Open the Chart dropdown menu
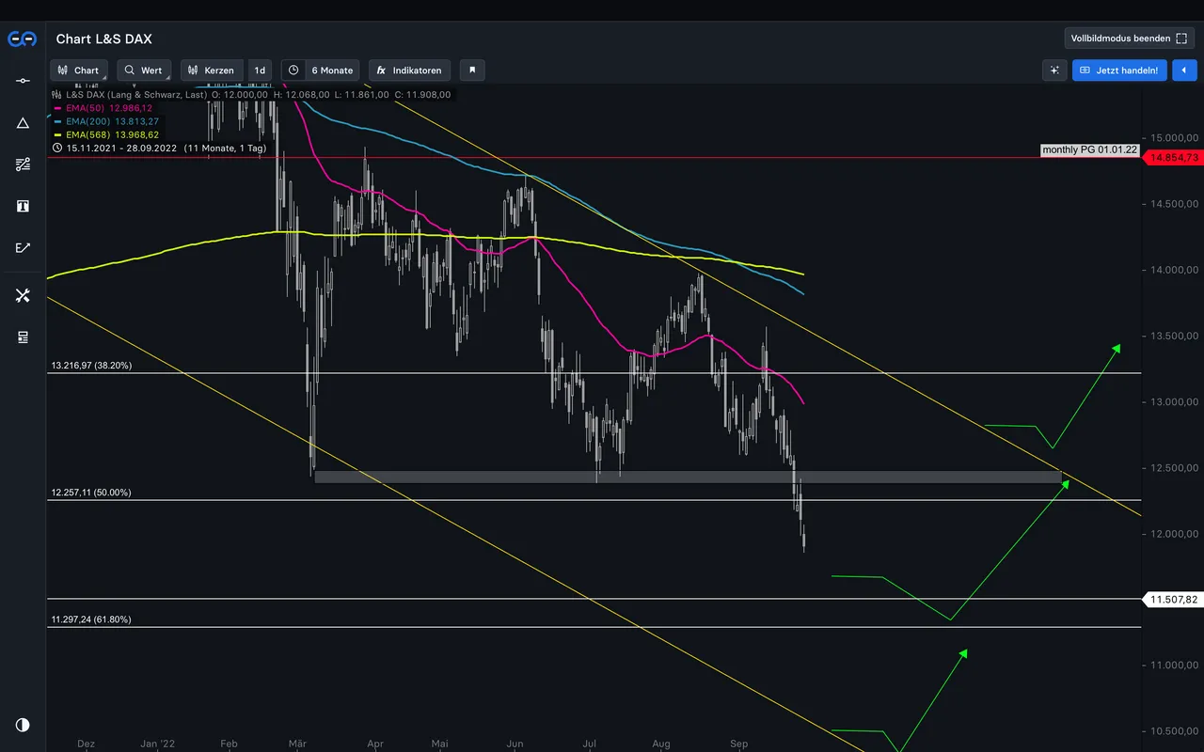Viewport: 1204px width, 752px height. click(x=79, y=70)
